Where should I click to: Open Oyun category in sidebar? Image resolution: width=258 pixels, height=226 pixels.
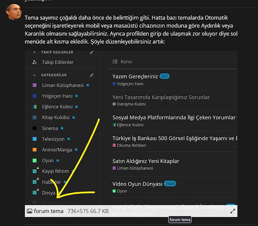pyautogui.click(x=48, y=160)
